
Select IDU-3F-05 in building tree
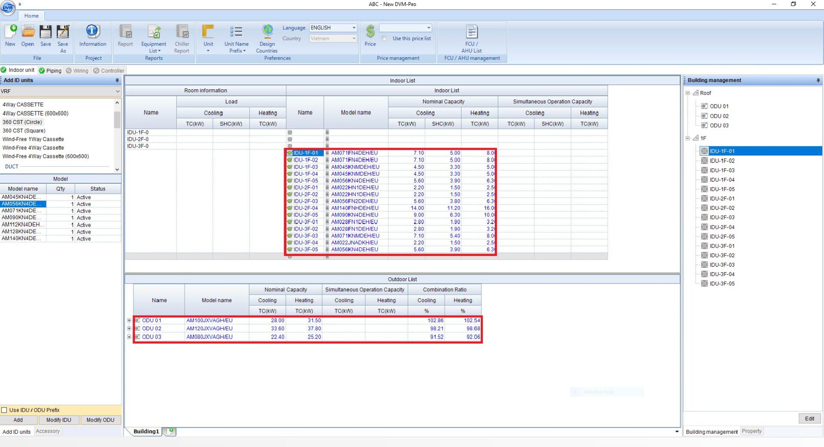(x=722, y=283)
